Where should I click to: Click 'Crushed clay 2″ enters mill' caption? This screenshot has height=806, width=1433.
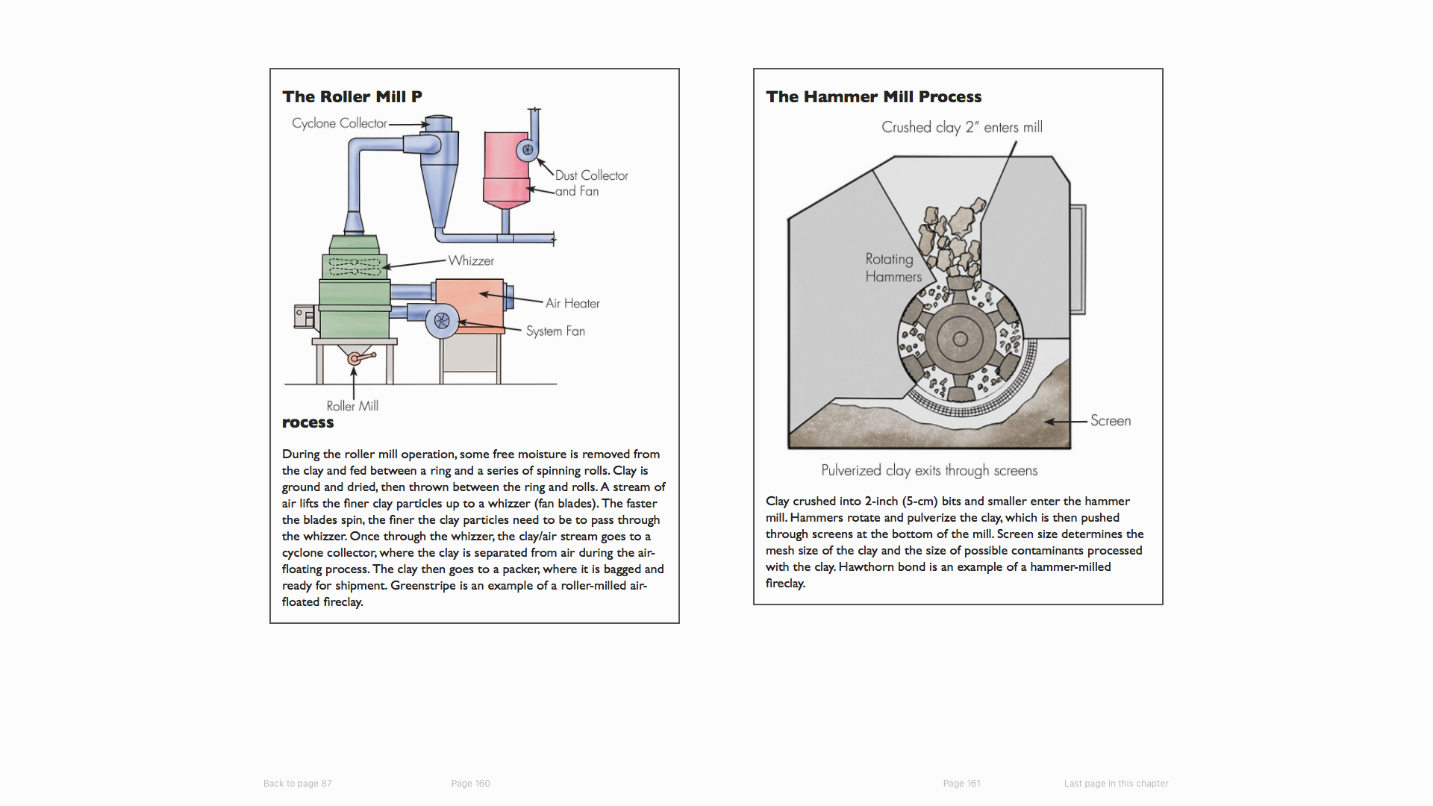click(962, 127)
